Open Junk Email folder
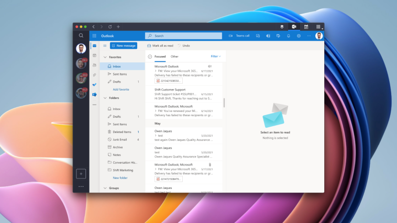397x223 pixels. pos(122,139)
